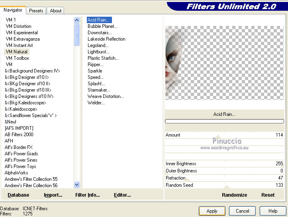Select AFH category
288x217 pixels.
[x=9, y=141]
